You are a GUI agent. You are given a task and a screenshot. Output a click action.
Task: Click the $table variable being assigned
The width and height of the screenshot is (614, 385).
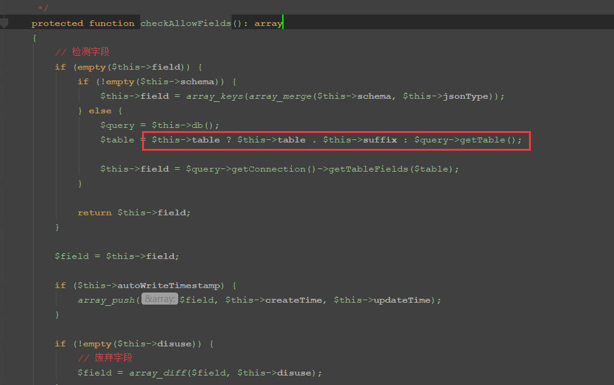[x=117, y=140]
